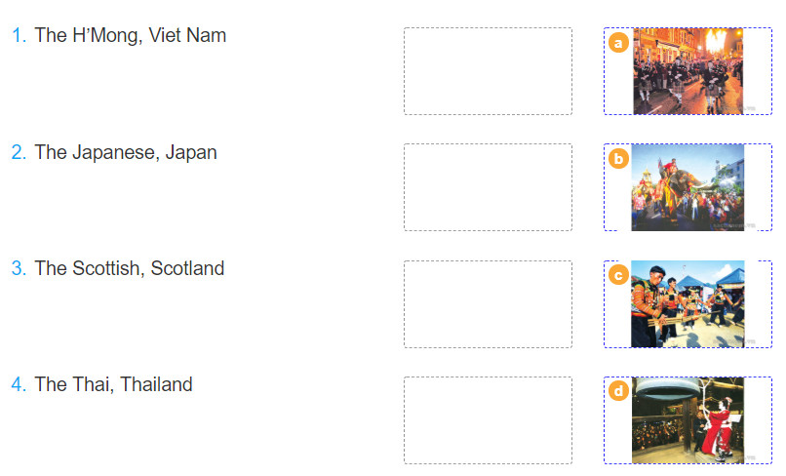Screen dimensions: 786x476
Task: Click the orange letter a badge
Action: [x=618, y=43]
